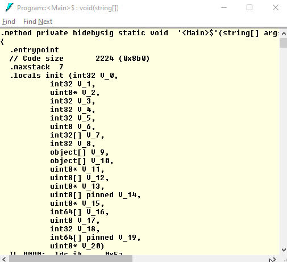Image resolution: width=287 pixels, height=262 pixels.
Task: Click the 'int32 V_5,' local declaration
Action: [73, 118]
